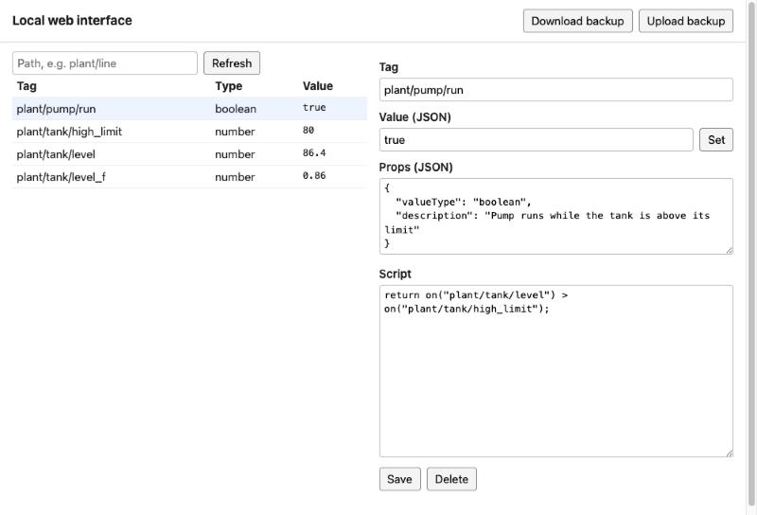757x515 pixels.
Task: Click the Save button
Action: pyautogui.click(x=399, y=479)
